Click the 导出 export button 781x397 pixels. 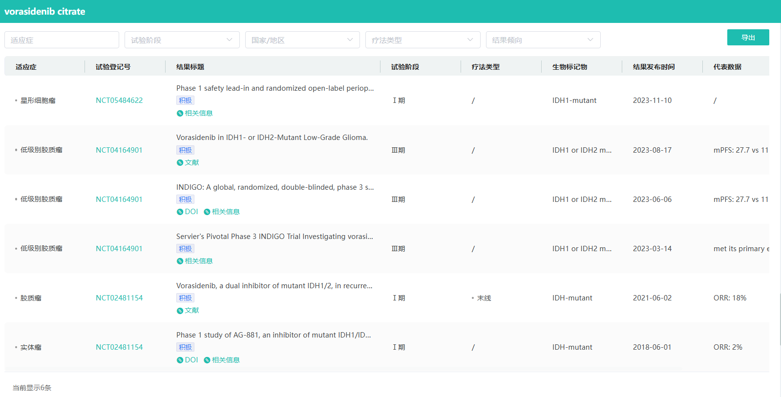(748, 38)
